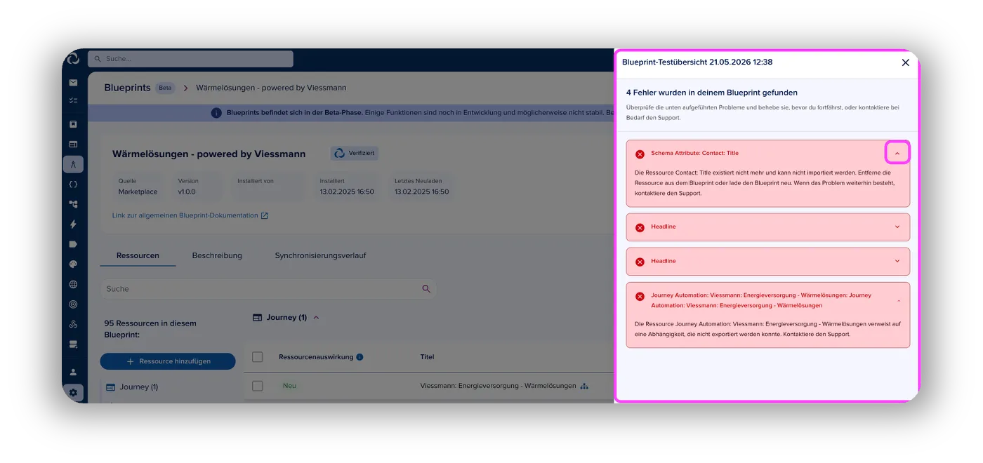Click error icon on Schema Attribute: Contact: Title
Viewport: 983px width, 463px height.
tap(640, 154)
